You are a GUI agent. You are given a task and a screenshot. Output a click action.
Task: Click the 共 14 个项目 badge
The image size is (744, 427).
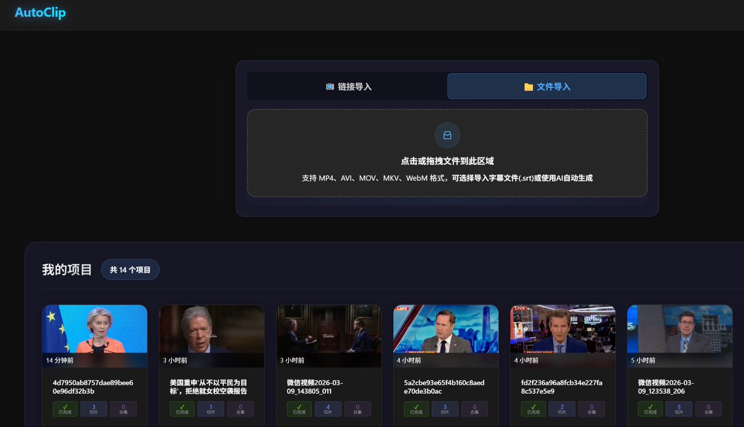point(130,269)
